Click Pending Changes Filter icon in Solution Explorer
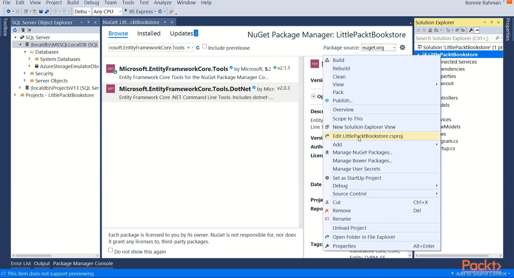This screenshot has width=514, height=278. click(448, 30)
